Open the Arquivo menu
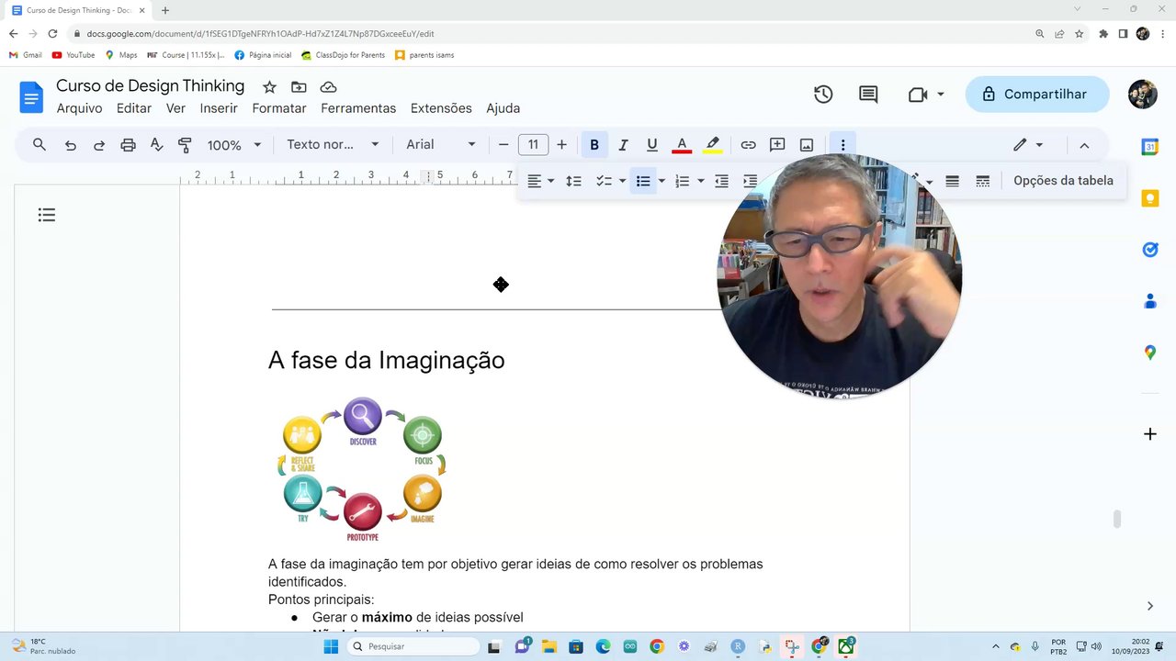The image size is (1176, 661). coord(80,108)
